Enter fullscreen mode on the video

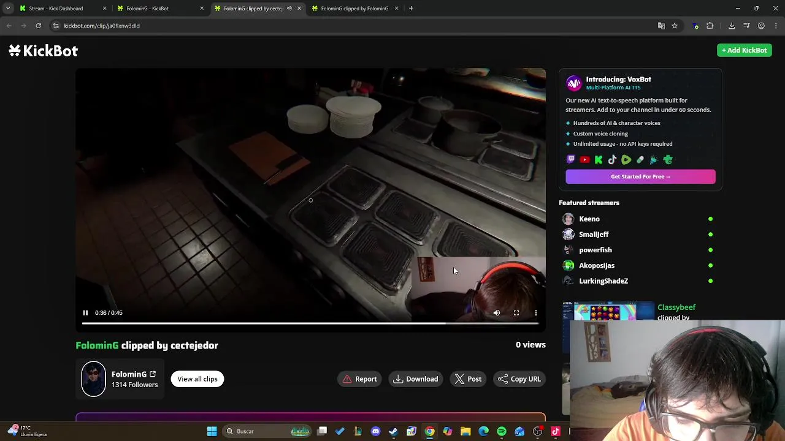pyautogui.click(x=516, y=313)
